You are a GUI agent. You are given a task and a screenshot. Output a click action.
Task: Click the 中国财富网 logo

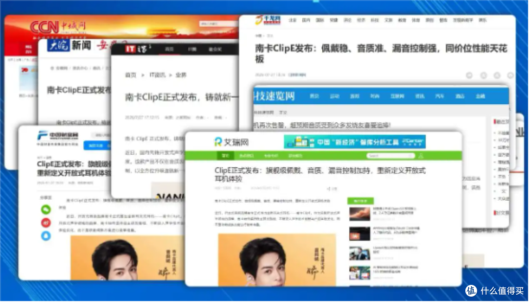coord(58,136)
